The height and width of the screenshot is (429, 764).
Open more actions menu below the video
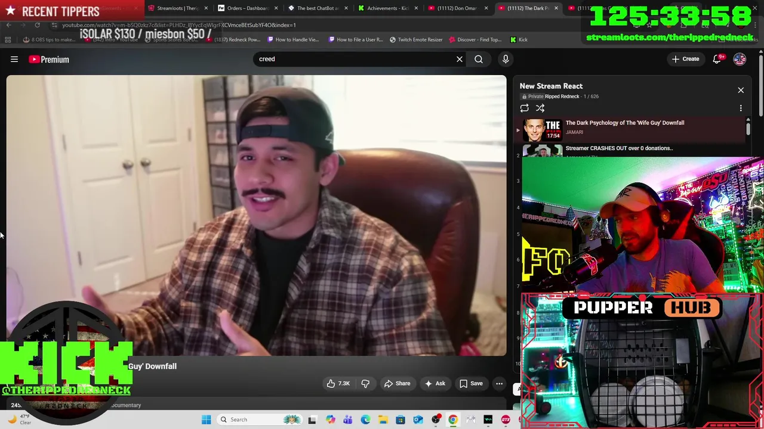[499, 384]
